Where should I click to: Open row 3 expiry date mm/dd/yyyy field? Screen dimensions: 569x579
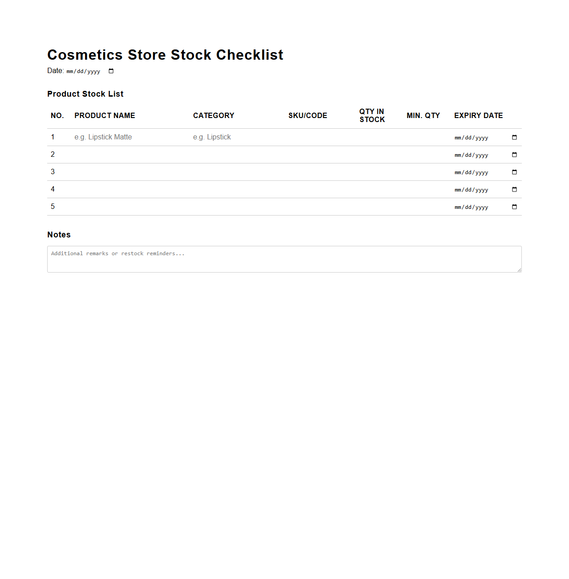[471, 172]
